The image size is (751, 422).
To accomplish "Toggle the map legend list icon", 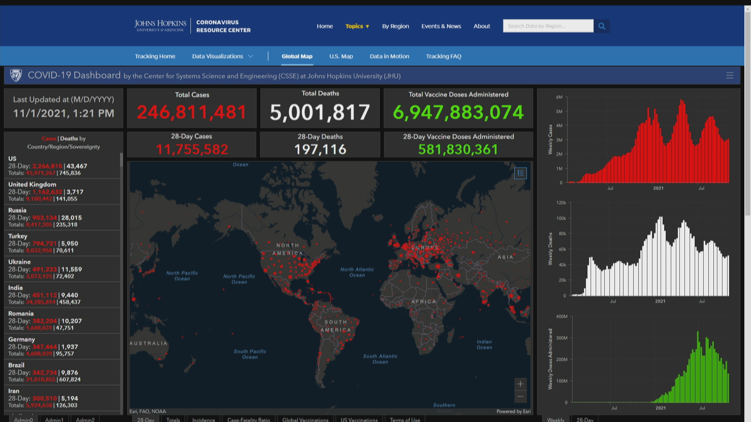I will point(520,173).
